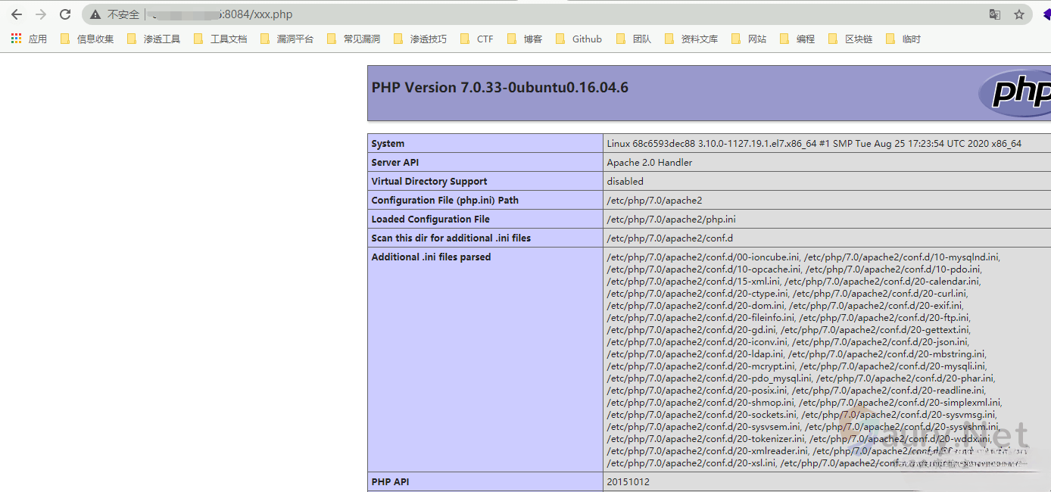Screen dimensions: 1051x492
Task: Click the 临时 bookmark folder
Action: coord(903,39)
